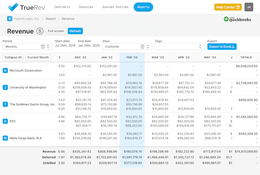260x175 pixels.
Task: Open the Period dropdown arrows
Action: (x=48, y=47)
